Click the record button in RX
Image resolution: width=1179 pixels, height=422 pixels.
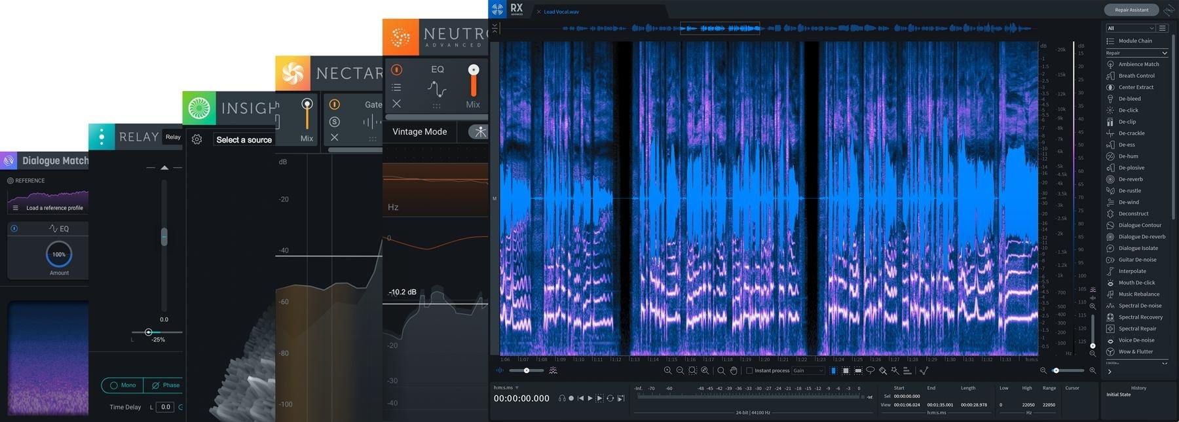[571, 398]
